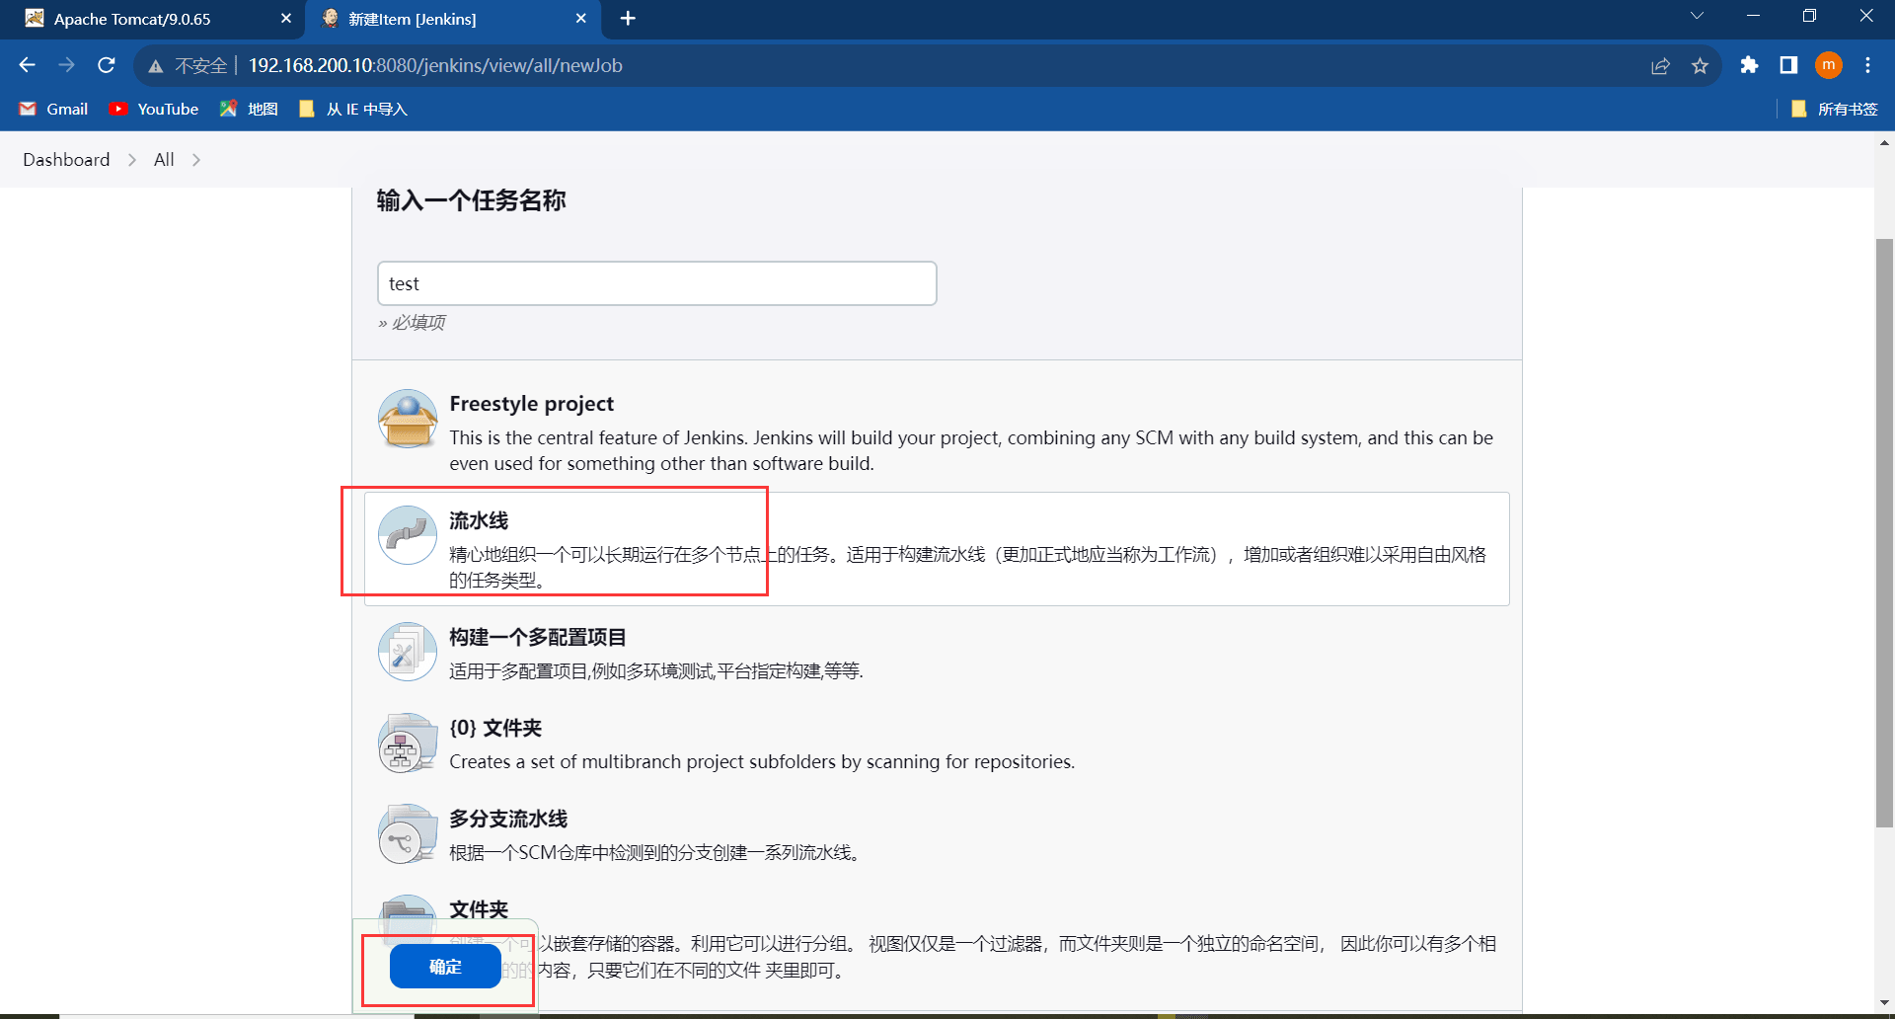Click scrollbar up arrow
Screen dimensions: 1895x1019
coord(1884,143)
